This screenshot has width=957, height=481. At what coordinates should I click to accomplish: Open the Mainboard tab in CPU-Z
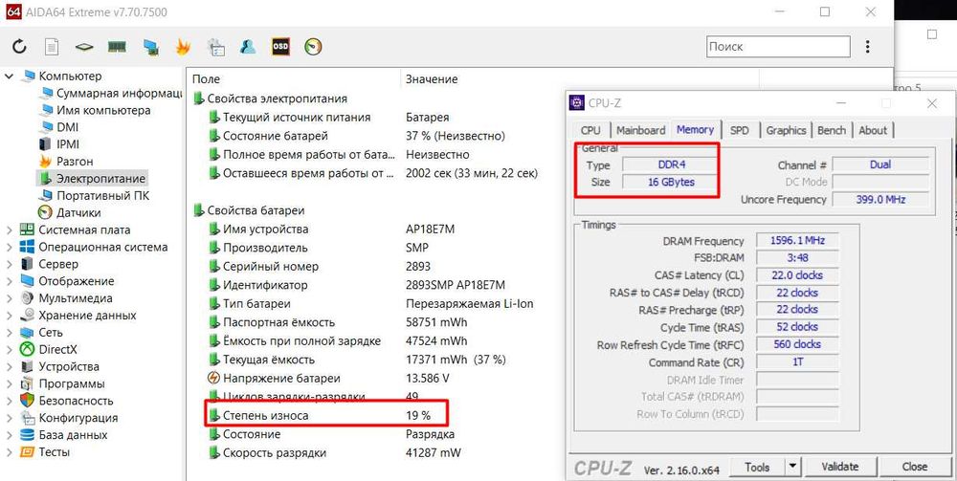click(x=640, y=130)
